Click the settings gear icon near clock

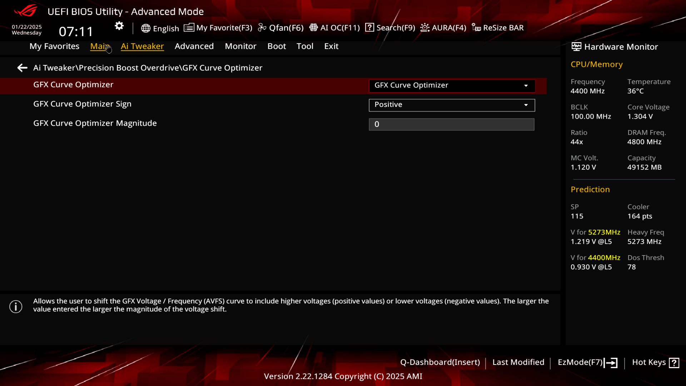pos(119,26)
